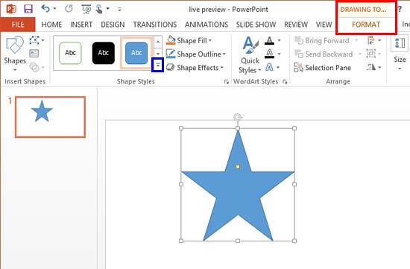The width and height of the screenshot is (410, 269).
Task: Toggle Touch/Mouse mode icon
Action: 99,9
